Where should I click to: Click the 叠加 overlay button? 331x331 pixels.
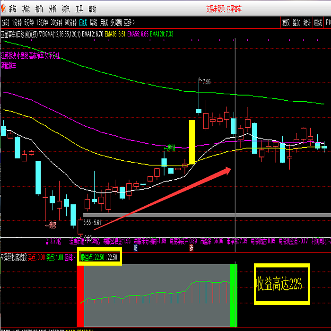[x=296, y=22]
